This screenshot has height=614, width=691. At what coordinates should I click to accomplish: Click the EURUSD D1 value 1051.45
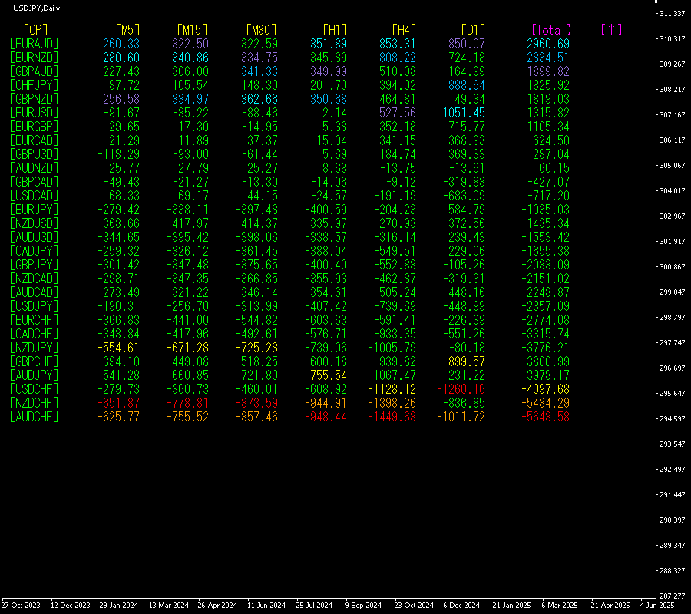pyautogui.click(x=464, y=113)
